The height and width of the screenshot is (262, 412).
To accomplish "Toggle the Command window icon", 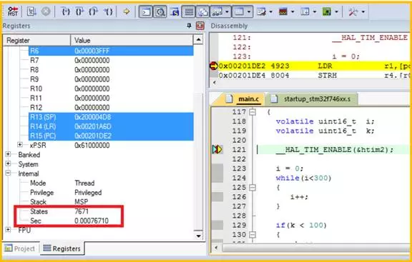I will click(x=146, y=12).
